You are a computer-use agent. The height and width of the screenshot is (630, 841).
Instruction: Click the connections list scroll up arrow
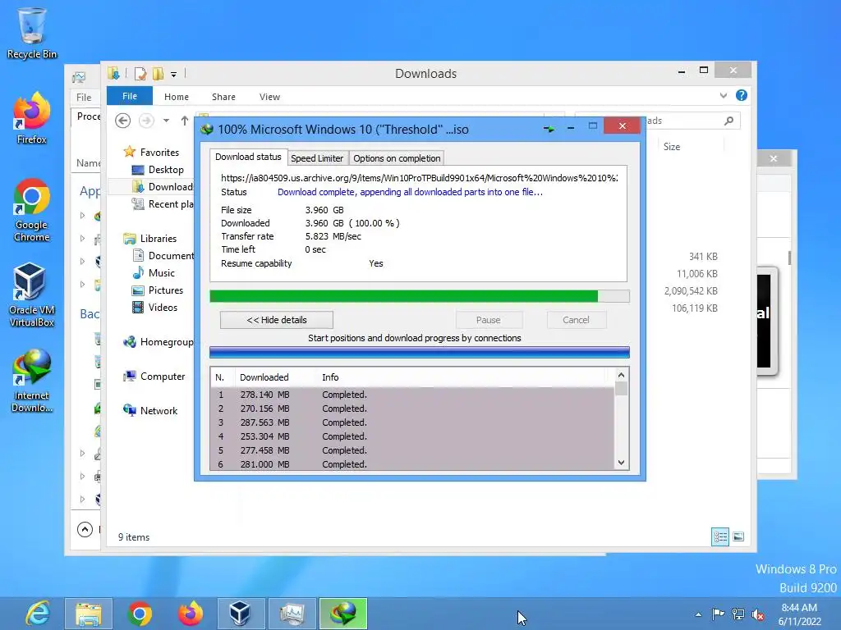(621, 375)
